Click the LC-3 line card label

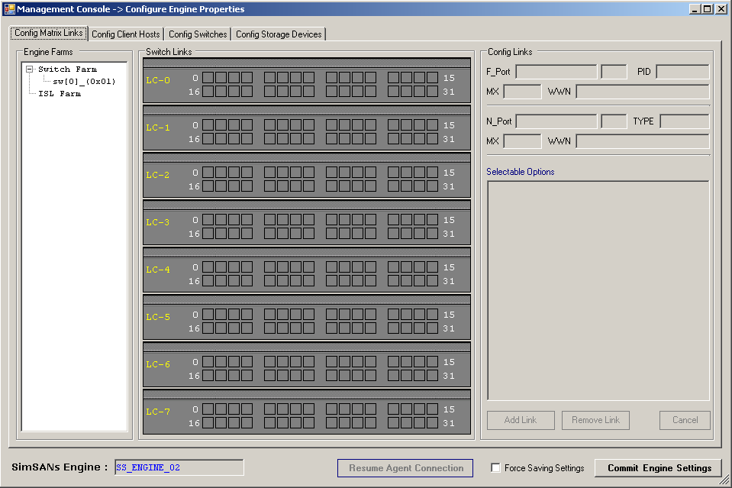[158, 222]
